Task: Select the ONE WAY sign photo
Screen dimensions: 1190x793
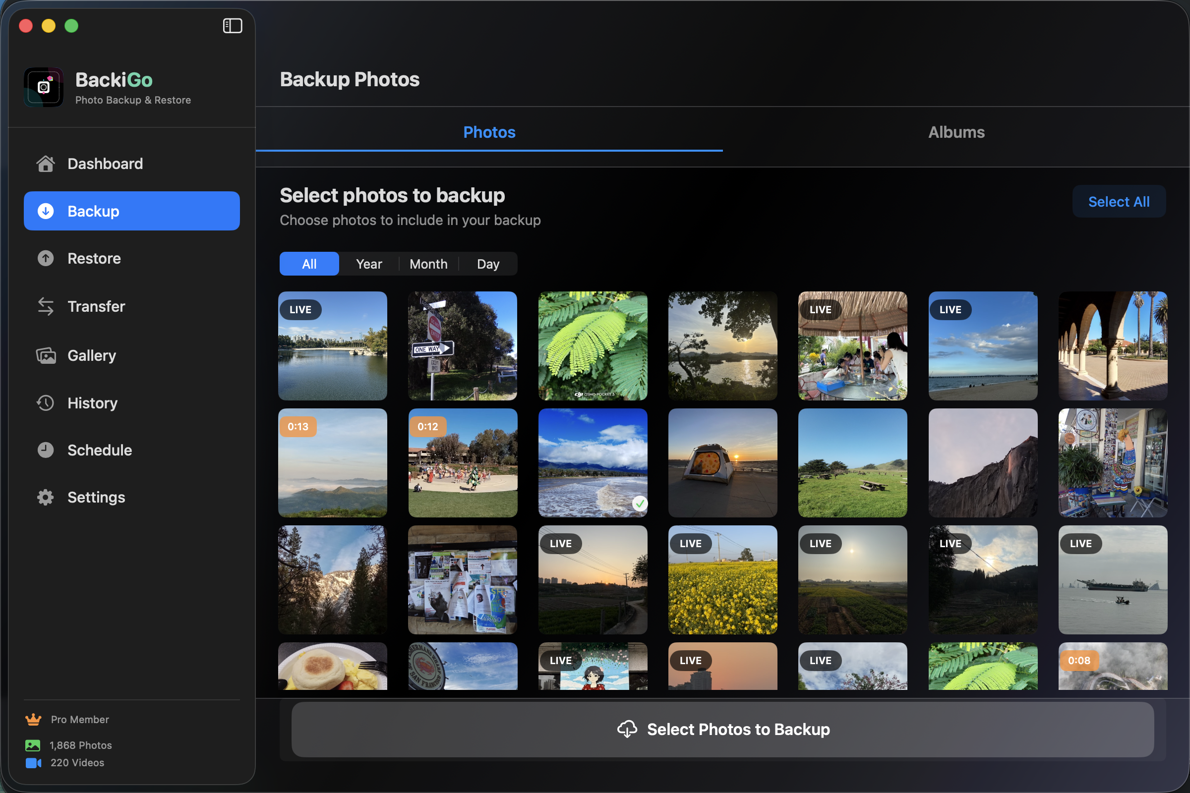Action: point(463,346)
